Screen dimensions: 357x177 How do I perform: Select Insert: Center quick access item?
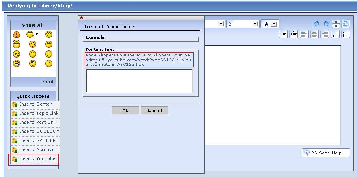point(35,104)
